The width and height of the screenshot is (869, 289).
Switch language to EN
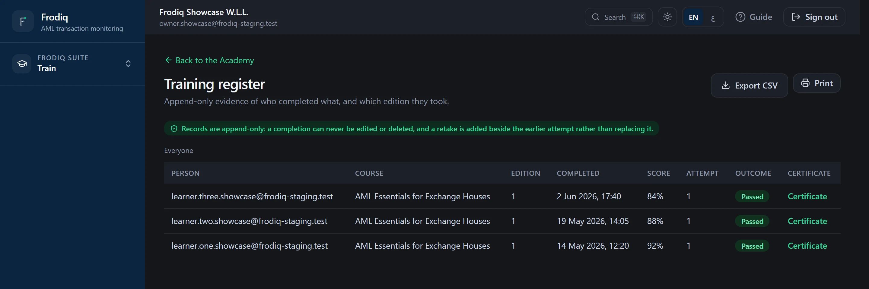coord(693,17)
